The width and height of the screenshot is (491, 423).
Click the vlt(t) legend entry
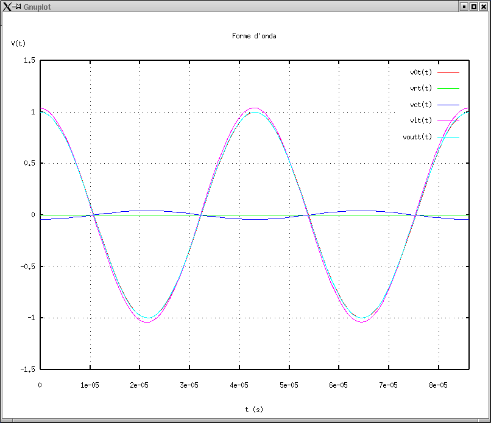tap(421, 121)
